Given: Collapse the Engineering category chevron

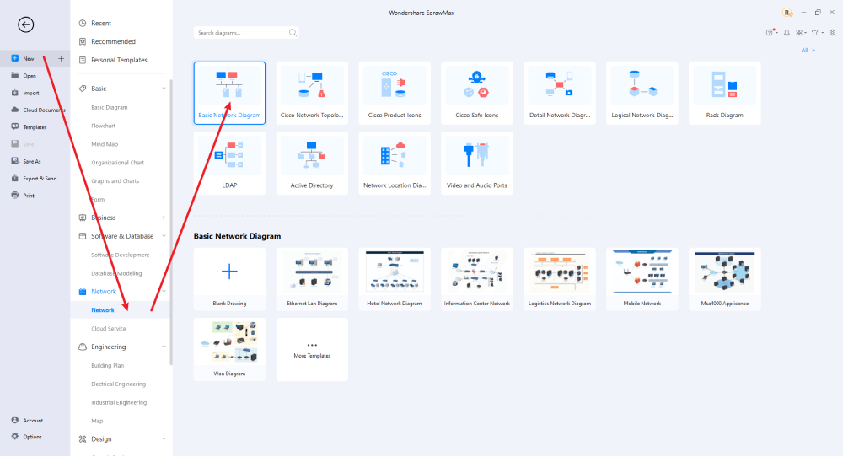Looking at the screenshot, I should 164,347.
